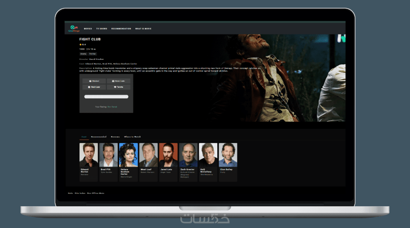Image resolution: width=410 pixels, height=228 pixels.
Task: Click character name 'Tyler Durden'
Action: [x=107, y=172]
